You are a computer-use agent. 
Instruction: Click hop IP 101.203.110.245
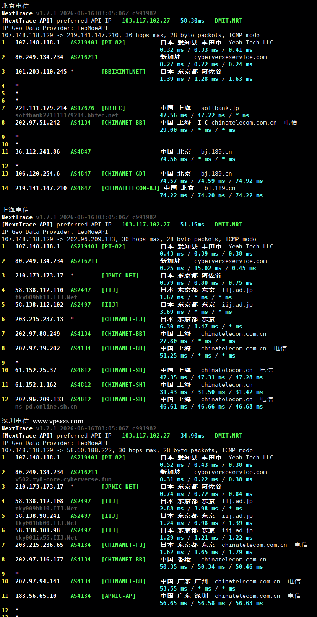coord(41,72)
